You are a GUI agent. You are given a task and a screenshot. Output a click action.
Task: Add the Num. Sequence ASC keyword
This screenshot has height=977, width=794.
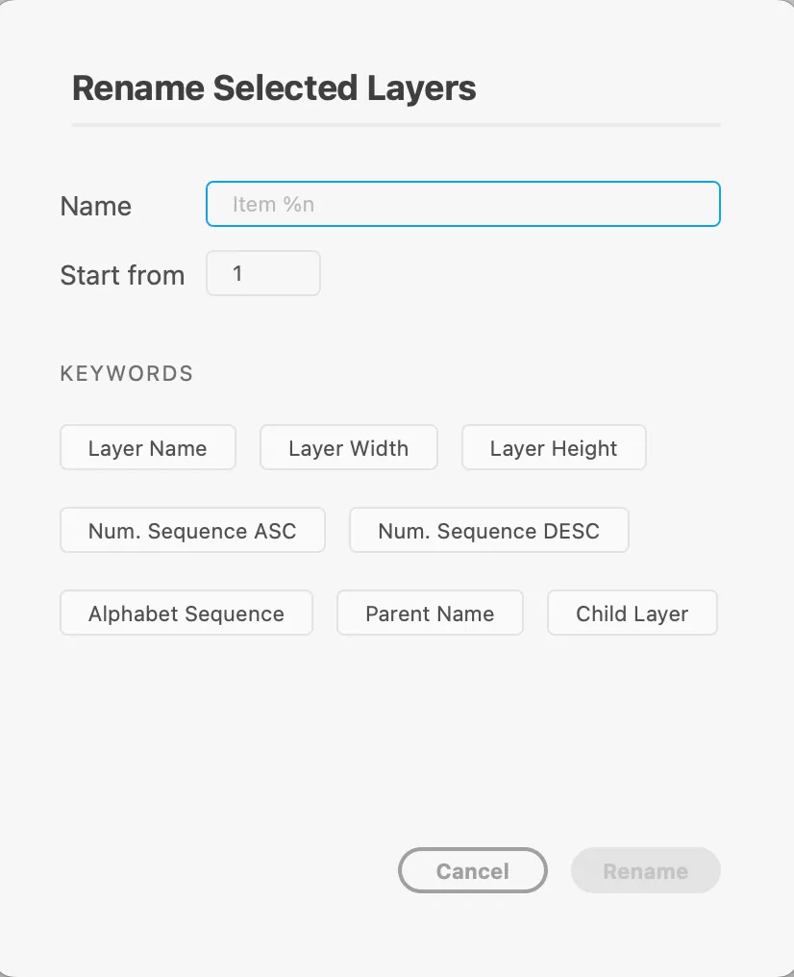192,530
